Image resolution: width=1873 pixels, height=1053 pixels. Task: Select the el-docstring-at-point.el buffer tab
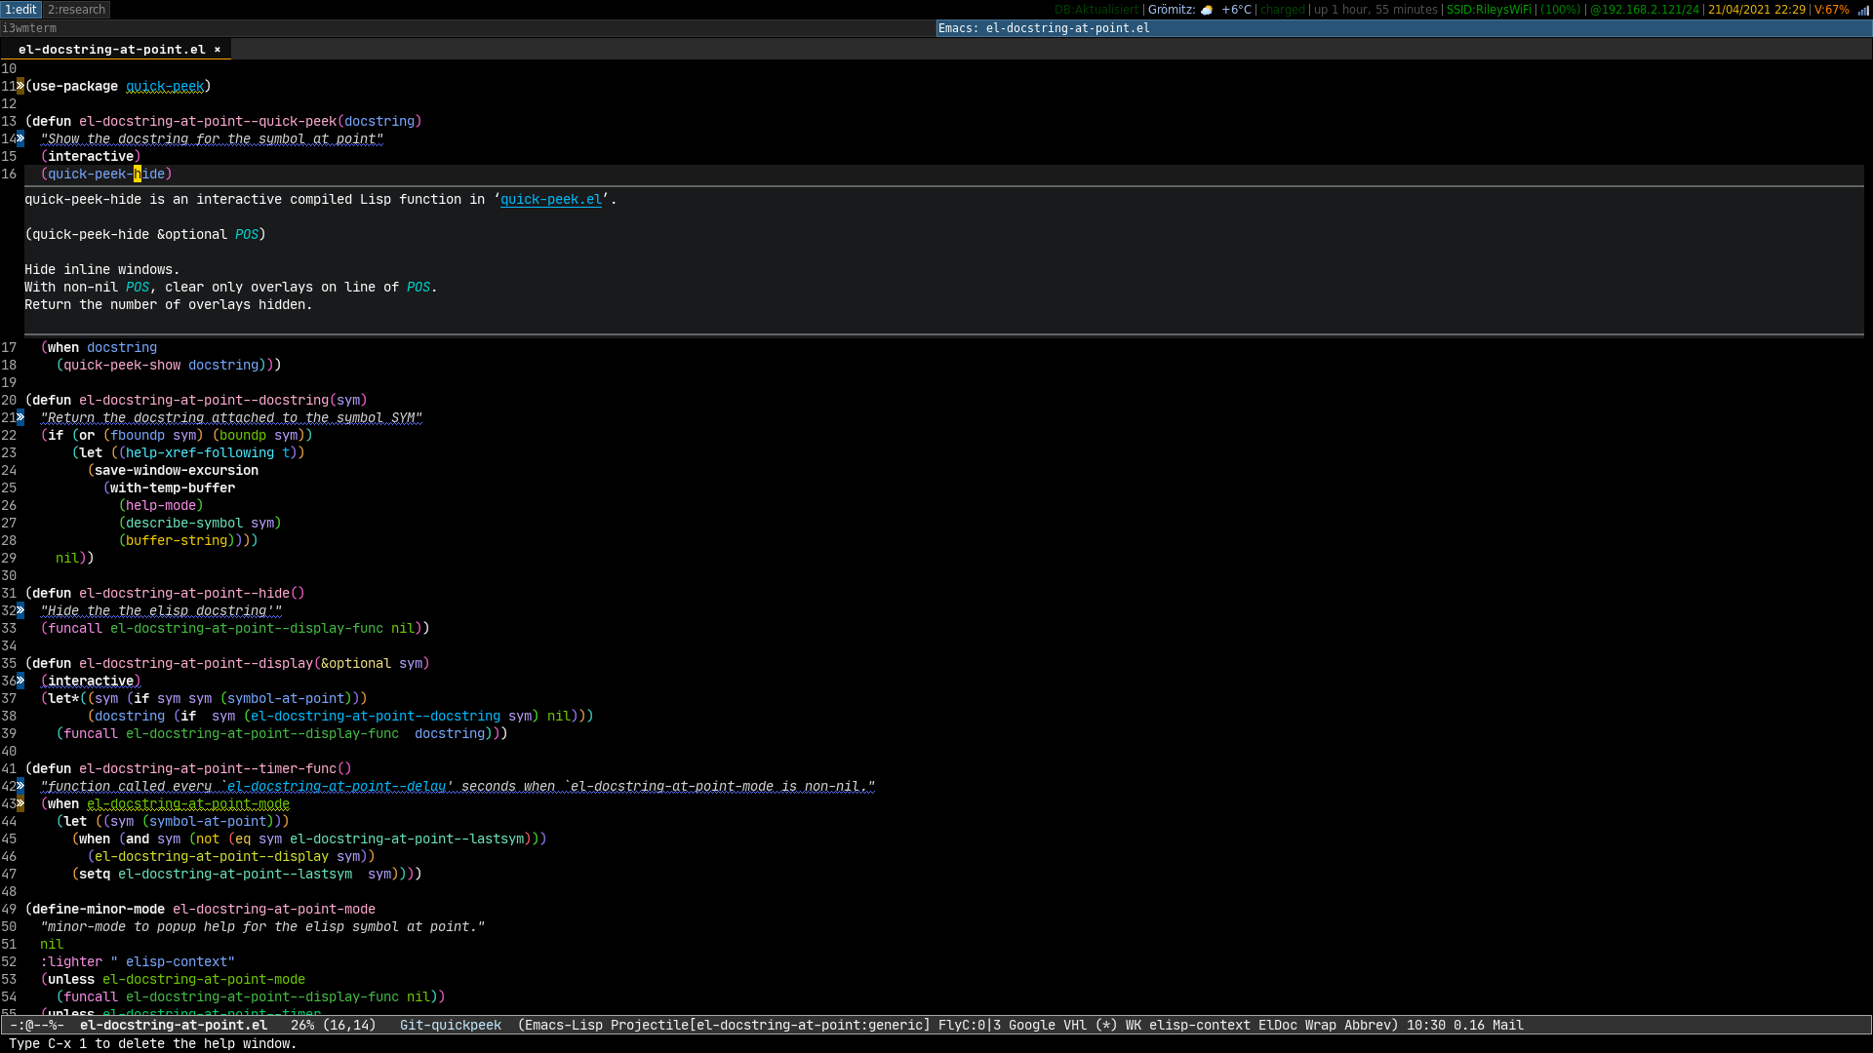[x=111, y=50]
